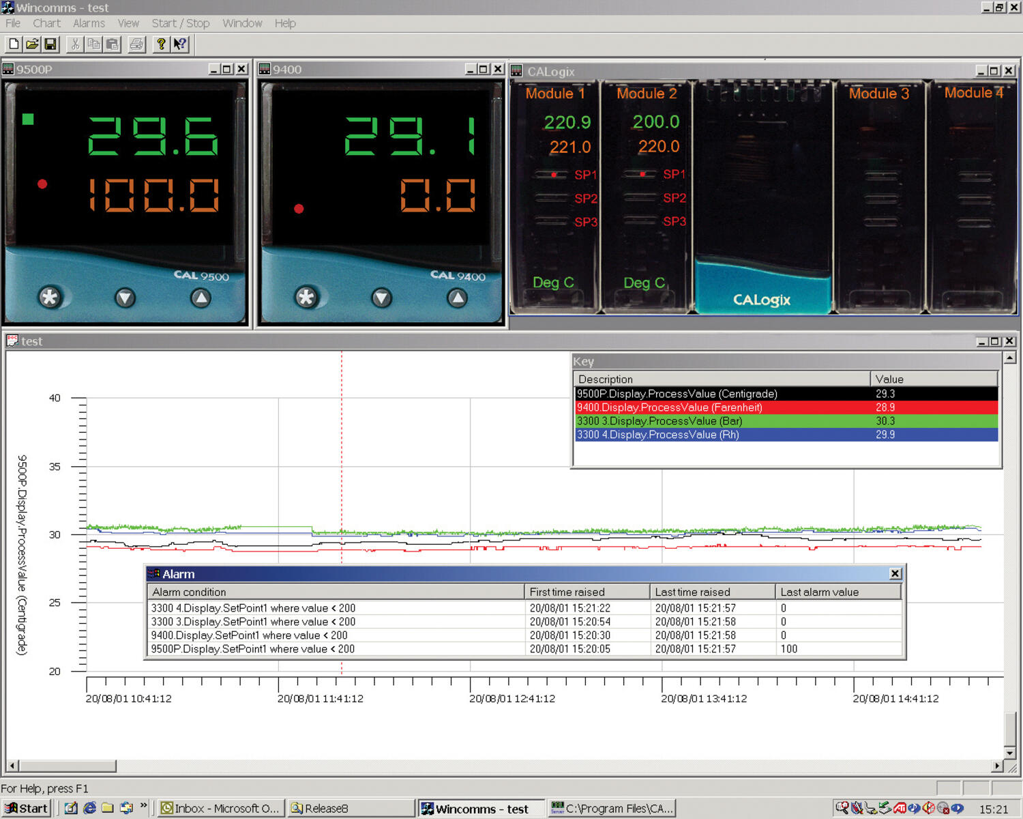Open the ATI graphics tray icon
Screen dimensions: 1023x819
click(x=900, y=808)
